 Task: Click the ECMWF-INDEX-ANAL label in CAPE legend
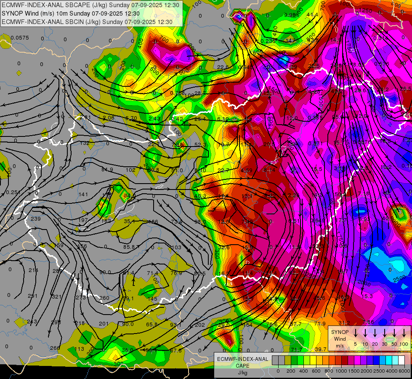242,359
